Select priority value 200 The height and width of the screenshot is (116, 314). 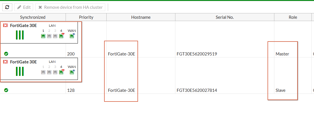(71, 54)
